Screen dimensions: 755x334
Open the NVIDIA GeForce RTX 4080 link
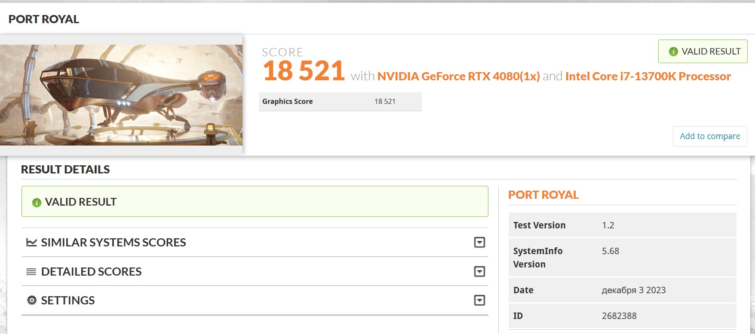click(x=458, y=76)
